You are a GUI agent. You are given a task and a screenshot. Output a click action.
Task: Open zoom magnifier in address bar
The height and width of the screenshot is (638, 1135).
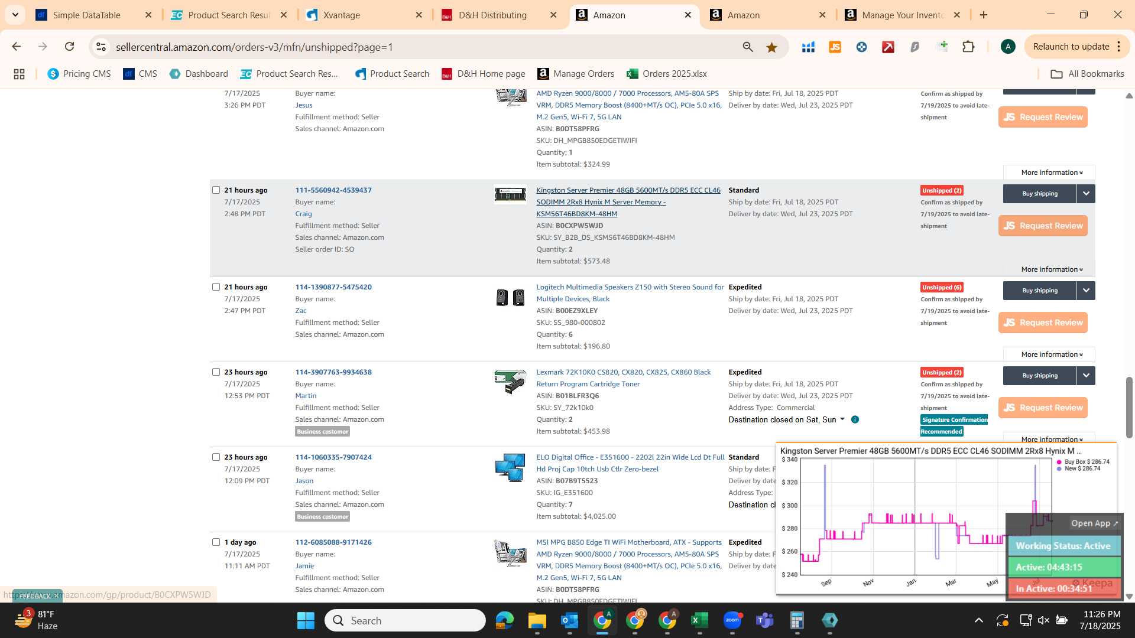tap(748, 47)
